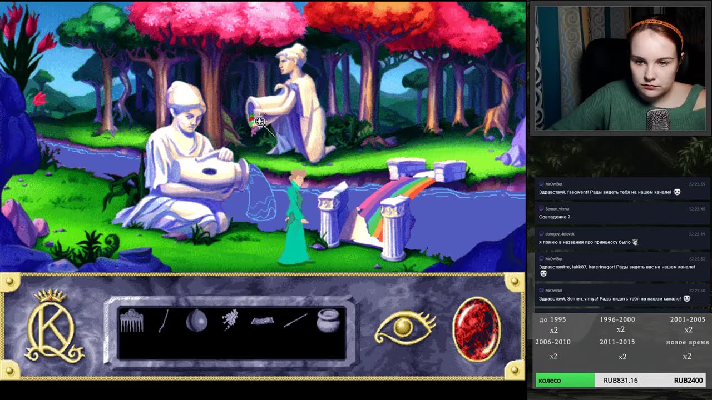Click the timestamp 22:23:45

coord(697,209)
